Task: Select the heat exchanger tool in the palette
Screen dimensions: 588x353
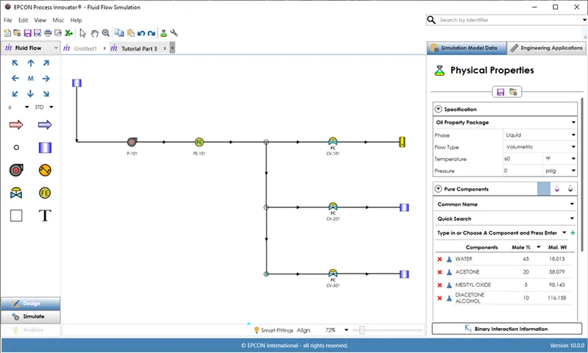Action: [45, 170]
